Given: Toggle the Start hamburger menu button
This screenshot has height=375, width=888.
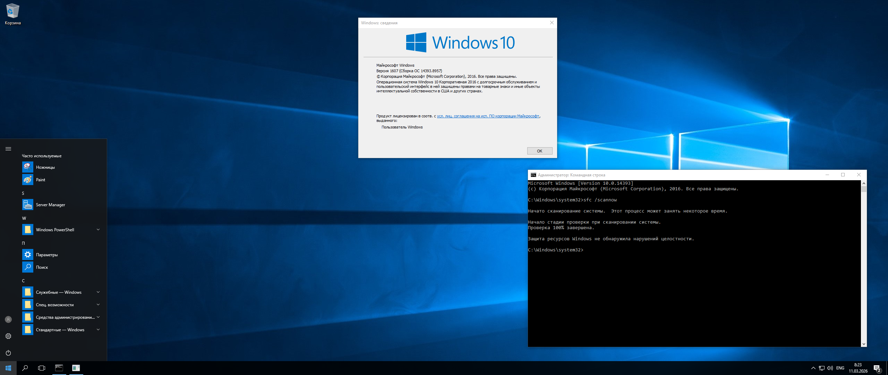Looking at the screenshot, I should click(8, 149).
